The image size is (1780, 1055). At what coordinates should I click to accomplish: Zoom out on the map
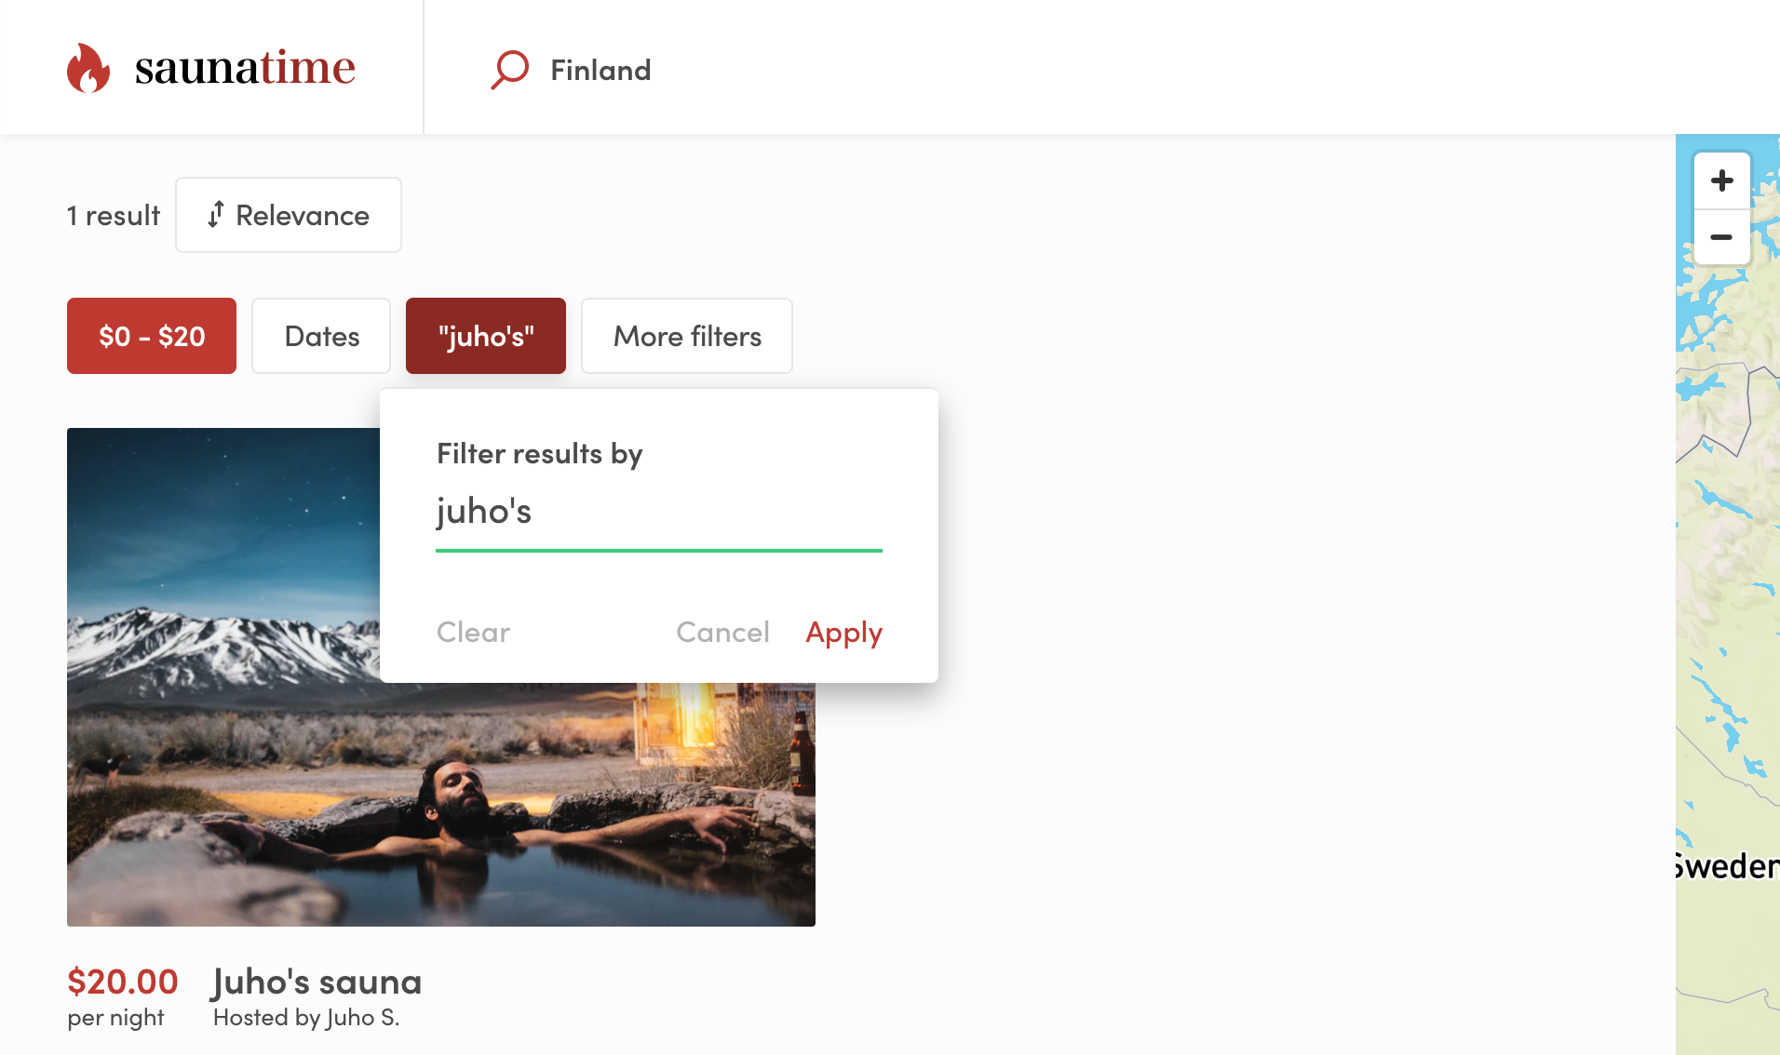(1721, 238)
